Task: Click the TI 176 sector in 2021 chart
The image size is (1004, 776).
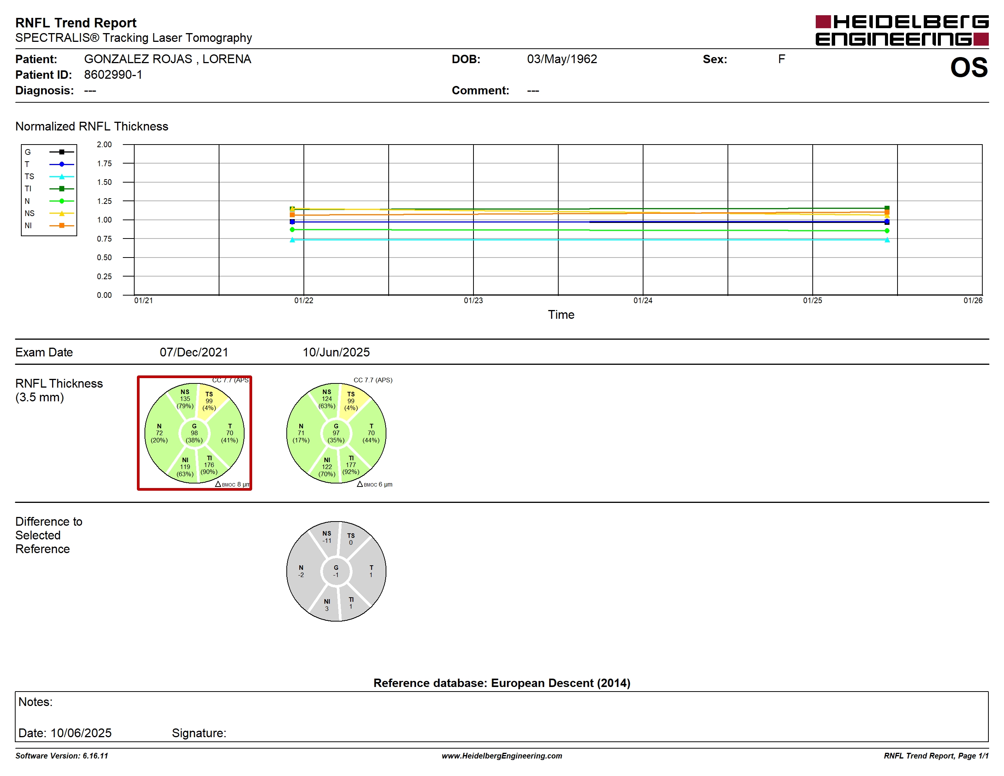Action: 209,465
